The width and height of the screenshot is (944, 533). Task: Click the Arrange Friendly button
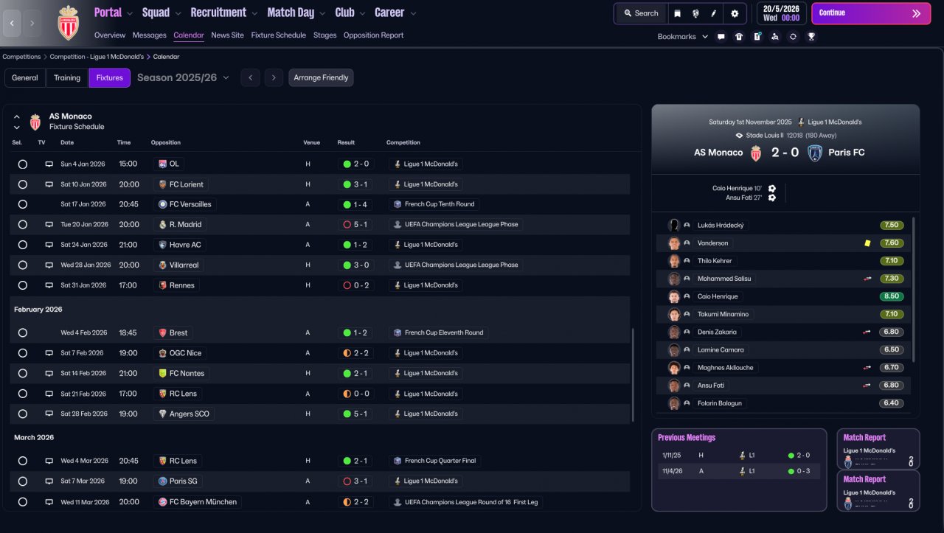(321, 77)
